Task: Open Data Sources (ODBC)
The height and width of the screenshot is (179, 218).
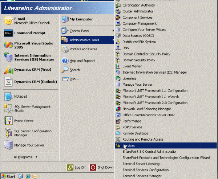Action: pyautogui.click(x=166, y=36)
